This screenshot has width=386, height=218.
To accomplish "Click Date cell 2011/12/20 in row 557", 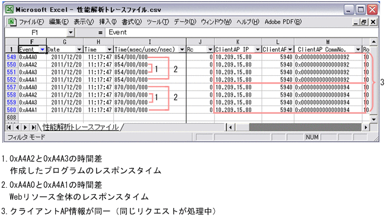I will coord(65,87).
